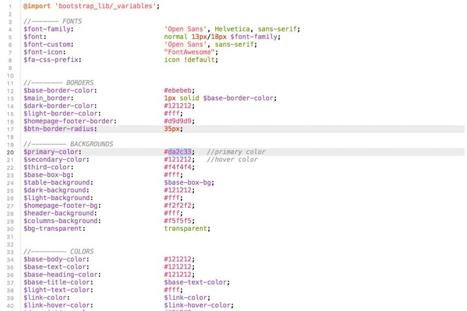
Task: Click the $secondary-color variable name
Action: click(56, 160)
